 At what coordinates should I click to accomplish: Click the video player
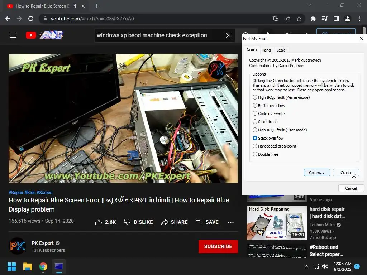click(123, 119)
